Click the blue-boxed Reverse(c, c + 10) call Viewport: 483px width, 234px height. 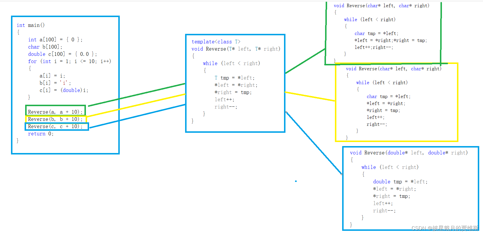[x=55, y=126]
